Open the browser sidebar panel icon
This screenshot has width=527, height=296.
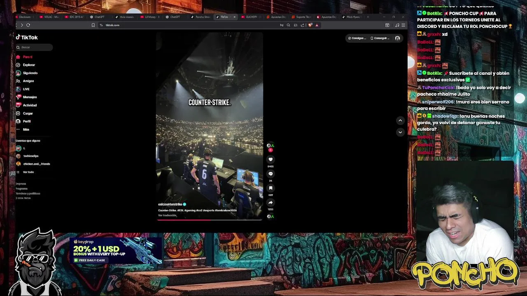pos(387,25)
